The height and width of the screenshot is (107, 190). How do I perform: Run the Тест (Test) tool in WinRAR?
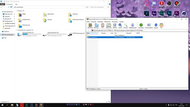coord(102,26)
